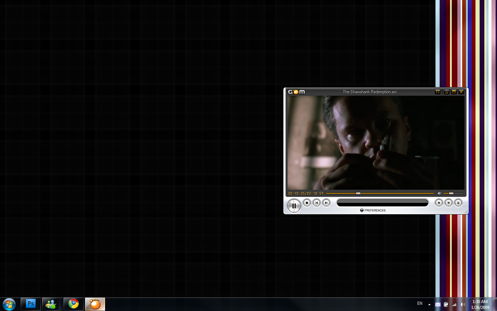Click the black info display bar
Screen dimensions: 497x311
point(383,203)
